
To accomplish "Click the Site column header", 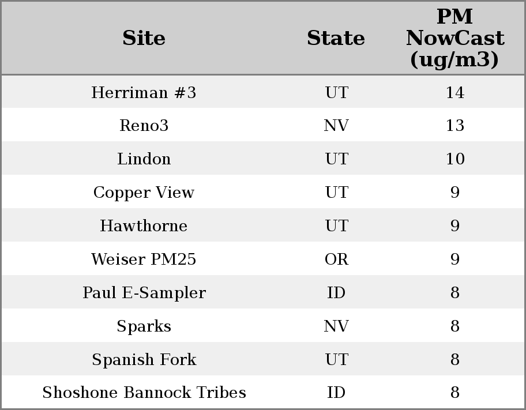I will (x=144, y=38).
